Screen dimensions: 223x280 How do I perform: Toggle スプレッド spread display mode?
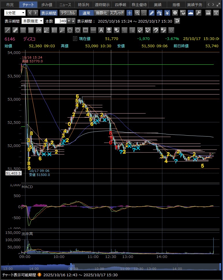[117, 13]
